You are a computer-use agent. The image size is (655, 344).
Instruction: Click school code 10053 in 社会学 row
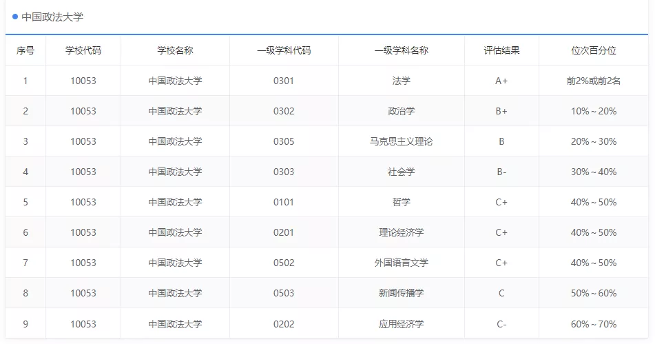[x=83, y=172]
